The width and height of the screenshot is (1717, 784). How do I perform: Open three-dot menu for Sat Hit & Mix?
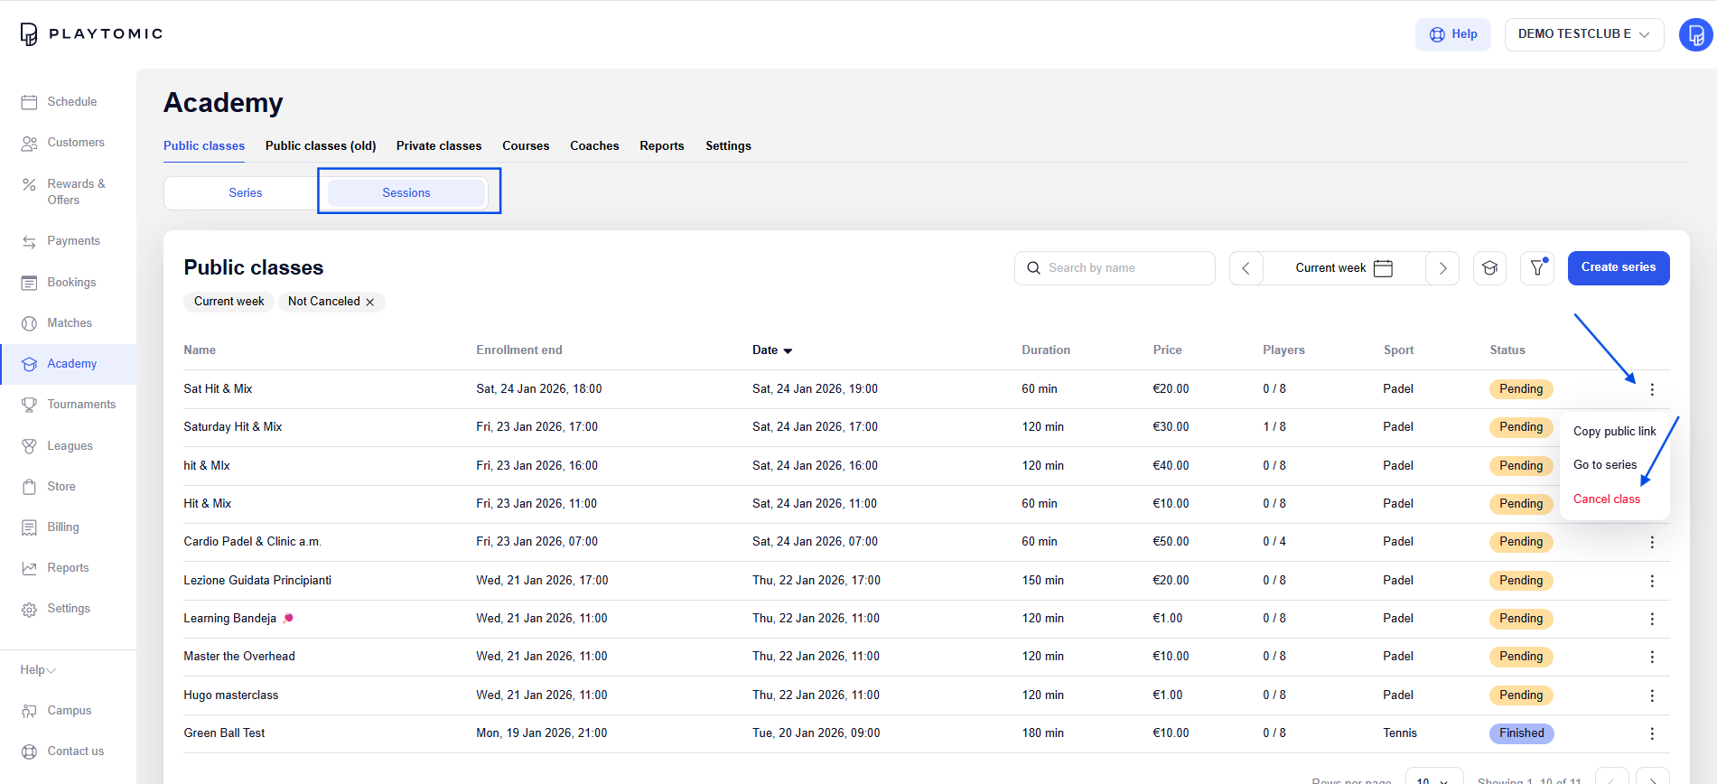click(1651, 389)
